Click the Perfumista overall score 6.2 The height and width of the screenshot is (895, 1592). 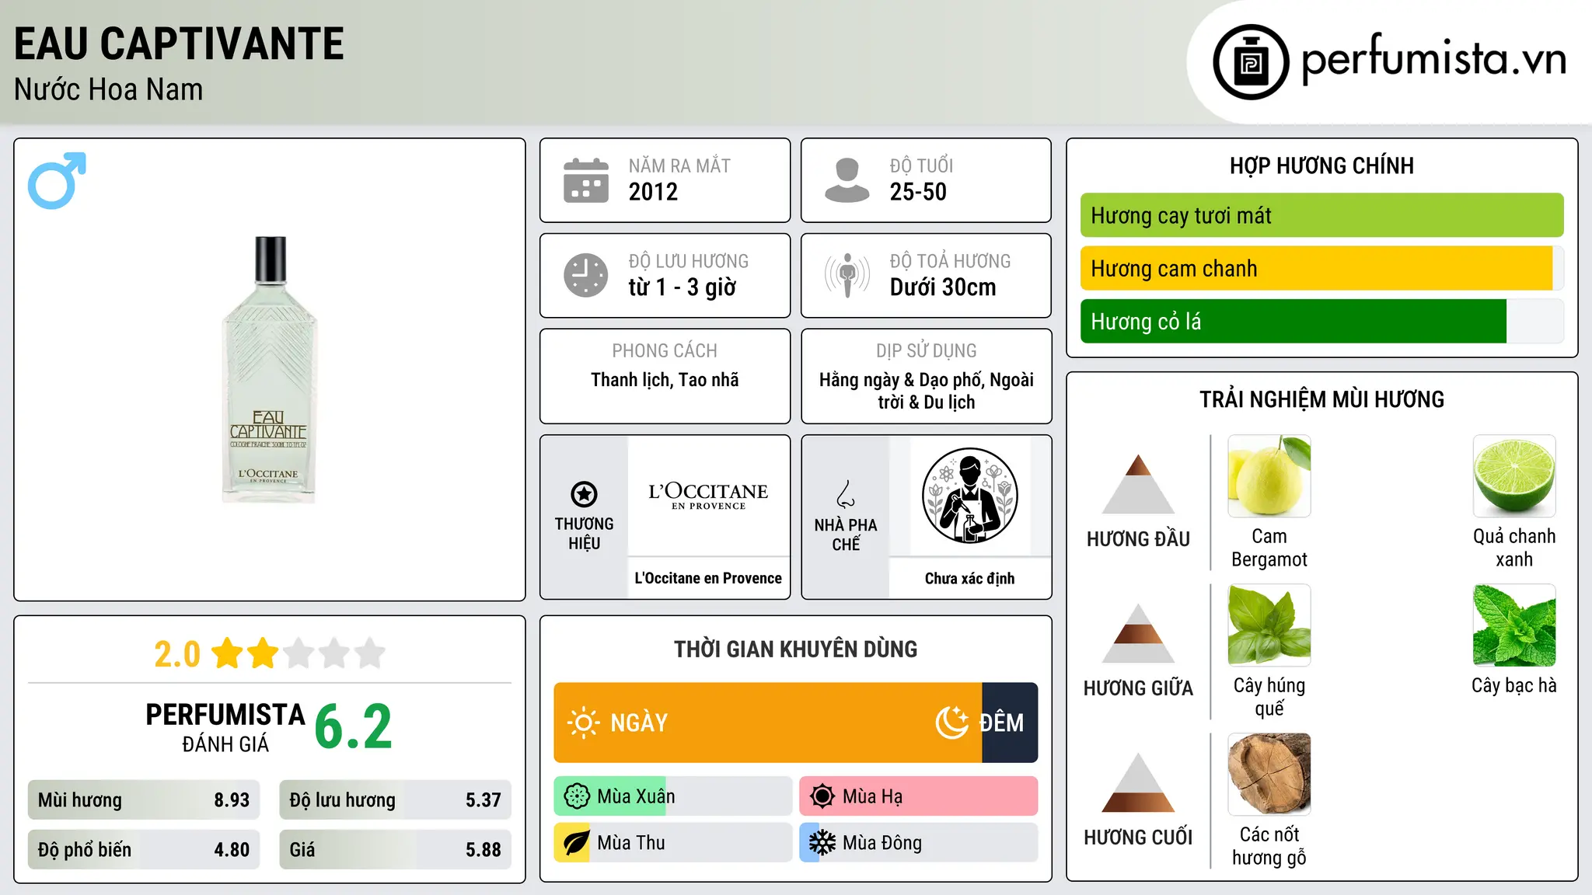353,727
